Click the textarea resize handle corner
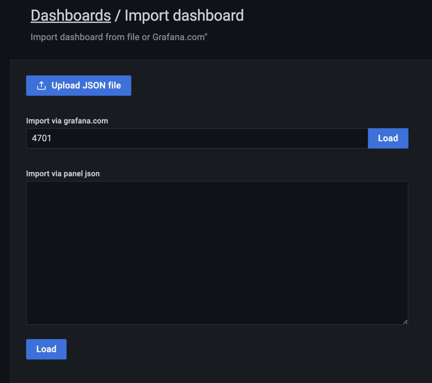Screen dimensions: 432x383 pyautogui.click(x=405, y=322)
